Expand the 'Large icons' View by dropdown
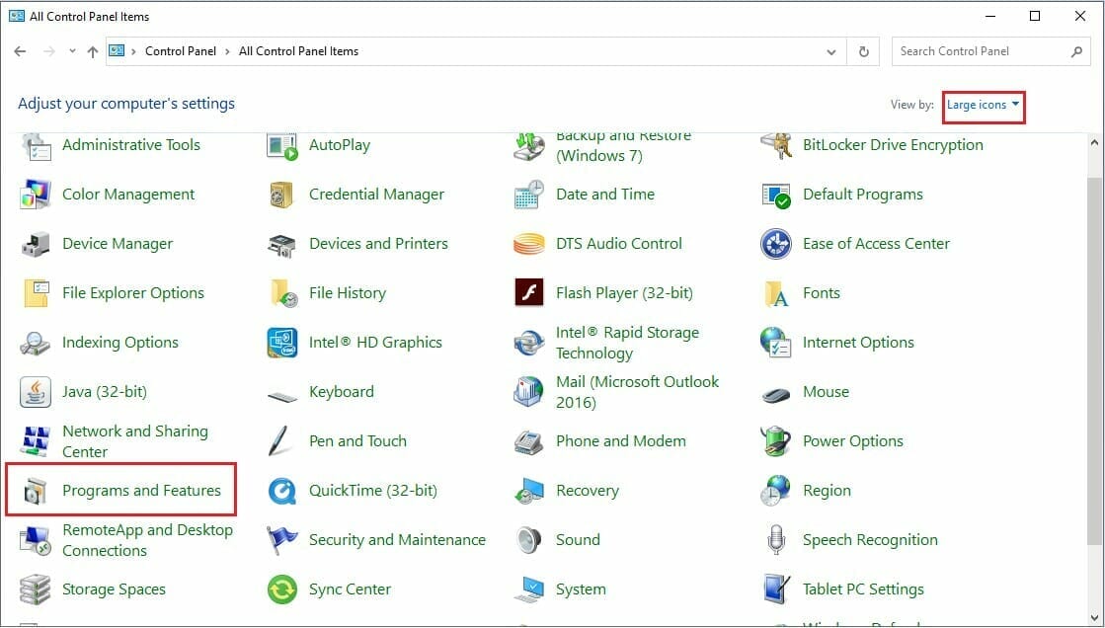This screenshot has width=1105, height=628. coord(984,105)
